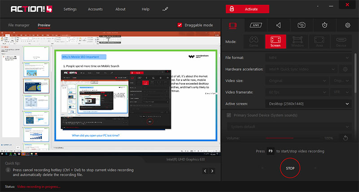Open the benchmark stopwatch tab
Image resolution: width=359 pixels, height=192 pixels.
coord(324,25)
